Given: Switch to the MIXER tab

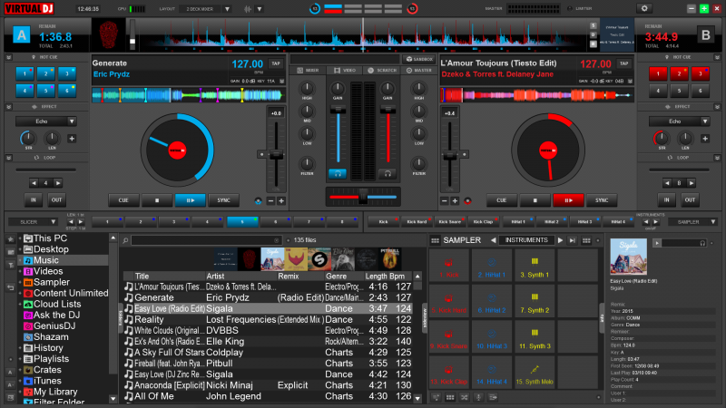Looking at the screenshot, I should tap(308, 71).
